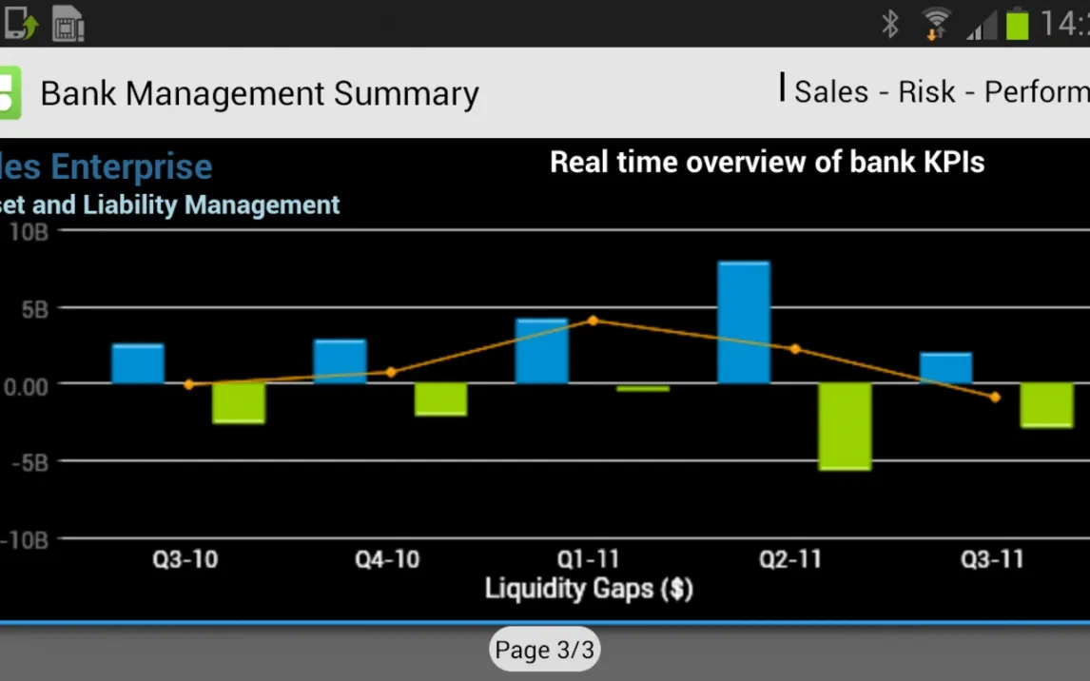This screenshot has height=681, width=1090.
Task: Tap the battery icon in the status bar
Action: (1017, 24)
